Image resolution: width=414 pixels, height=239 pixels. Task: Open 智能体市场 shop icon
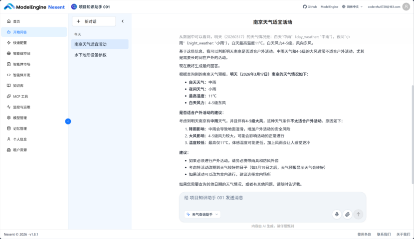click(x=8, y=64)
